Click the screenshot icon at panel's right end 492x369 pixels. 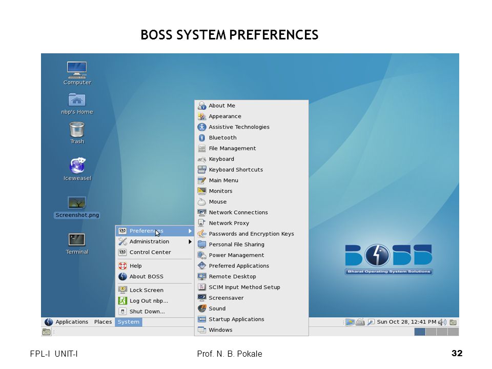[x=453, y=322]
